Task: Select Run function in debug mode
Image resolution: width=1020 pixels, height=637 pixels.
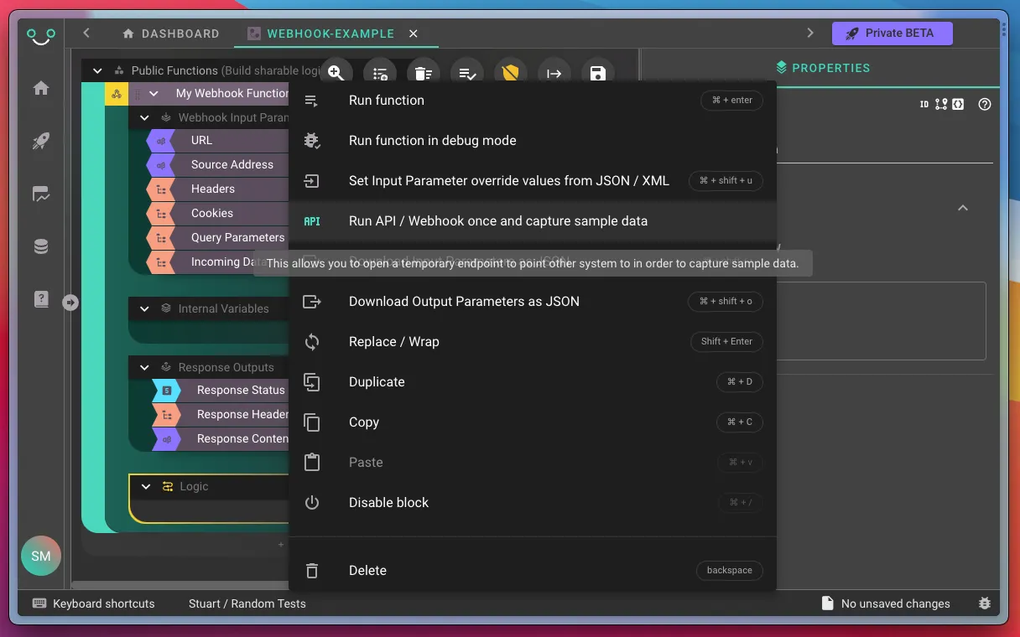Action: (x=432, y=141)
